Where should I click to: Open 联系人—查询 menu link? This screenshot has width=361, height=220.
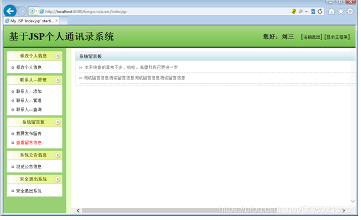click(29, 109)
